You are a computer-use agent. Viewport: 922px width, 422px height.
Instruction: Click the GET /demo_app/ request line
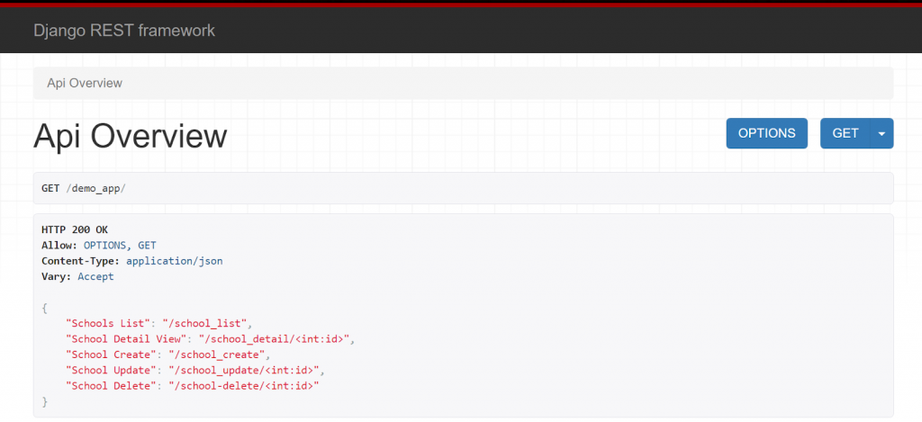[84, 189]
